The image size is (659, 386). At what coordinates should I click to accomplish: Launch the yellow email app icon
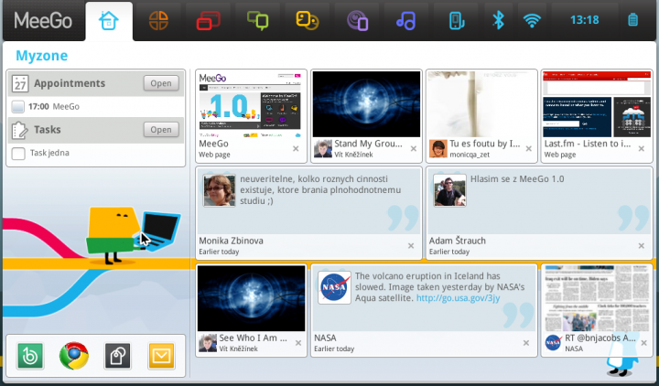[x=161, y=356]
